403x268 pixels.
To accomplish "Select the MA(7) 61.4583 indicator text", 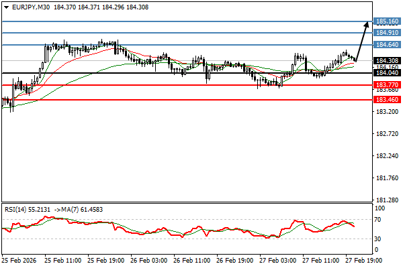I will 78,208.
